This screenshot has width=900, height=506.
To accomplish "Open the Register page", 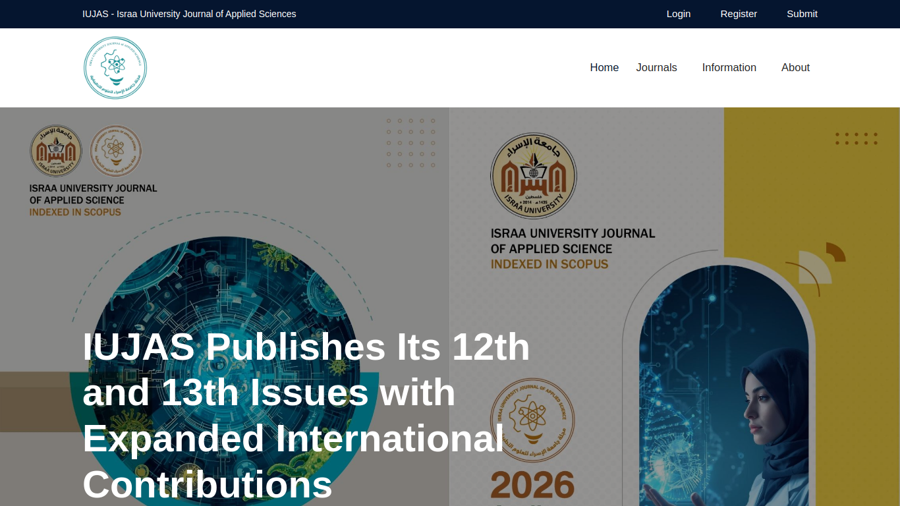I will (x=739, y=14).
